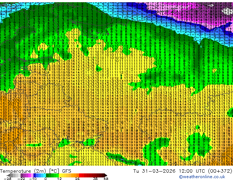The image size is (233, 180).
Task: Click the 26 legend scale label
Action: tap(77, 179)
